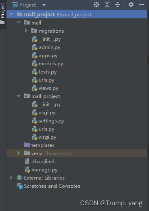The height and width of the screenshot is (211, 149).
Task: Collapse the mall_project root node chevron
Action: pyautogui.click(x=11, y=14)
